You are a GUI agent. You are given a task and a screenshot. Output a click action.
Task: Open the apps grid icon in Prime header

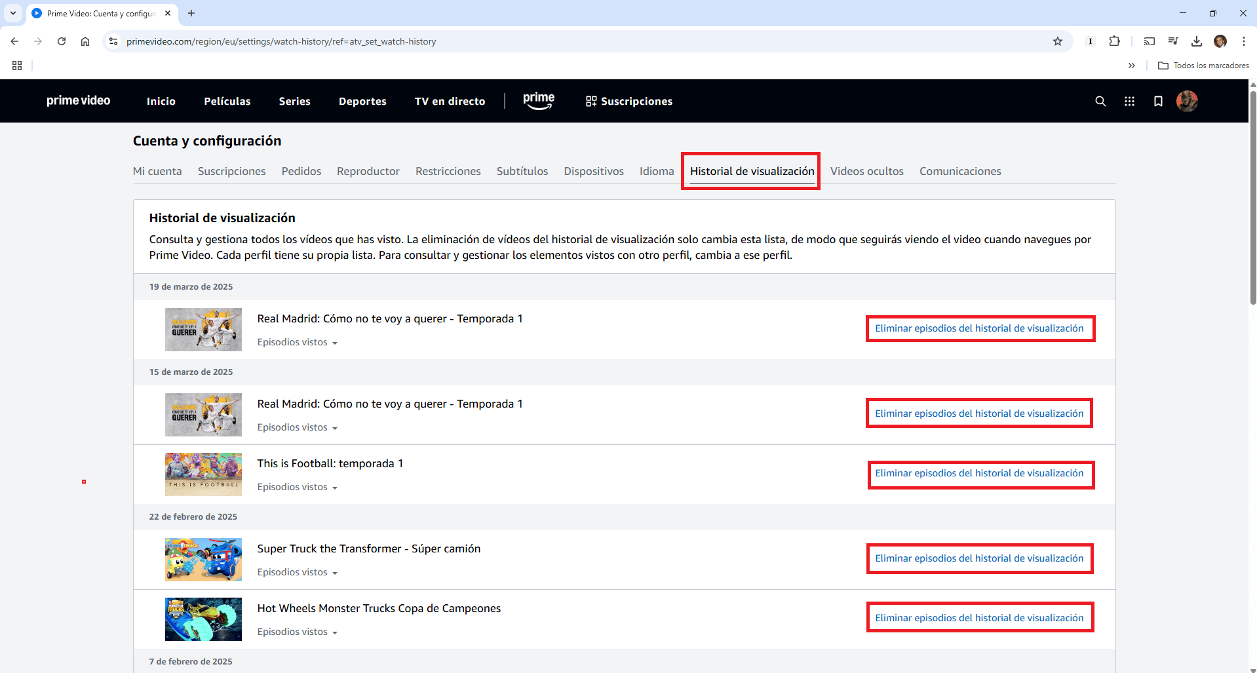tap(1129, 101)
